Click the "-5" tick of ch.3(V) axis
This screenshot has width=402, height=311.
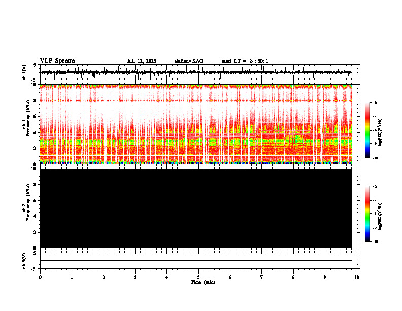point(34,269)
